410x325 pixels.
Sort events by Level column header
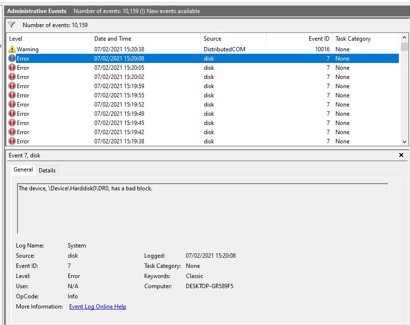tap(48, 39)
